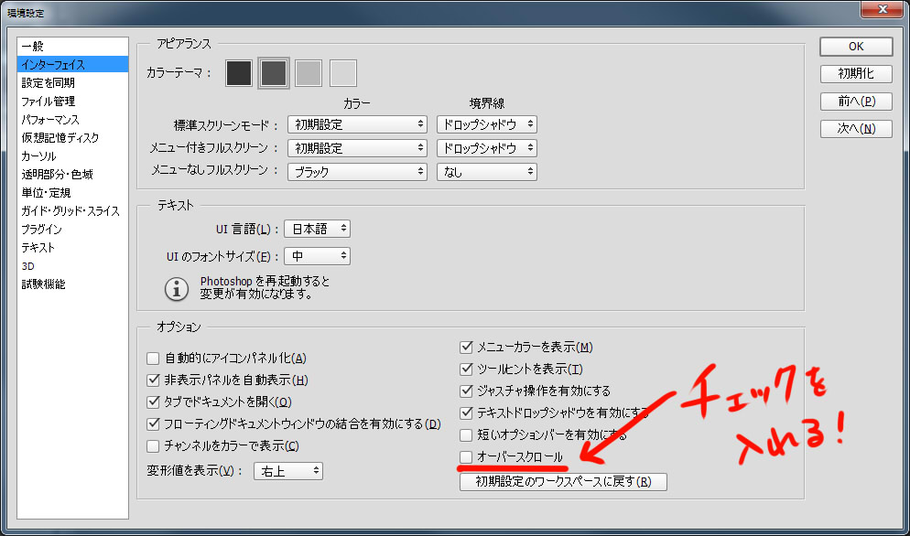Enable チャンネルをカラーで表示 checkbox
The width and height of the screenshot is (910, 536).
tap(154, 446)
